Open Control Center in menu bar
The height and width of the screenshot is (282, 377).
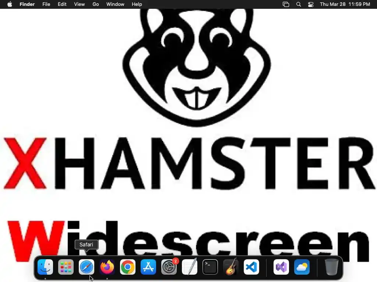click(x=311, y=4)
